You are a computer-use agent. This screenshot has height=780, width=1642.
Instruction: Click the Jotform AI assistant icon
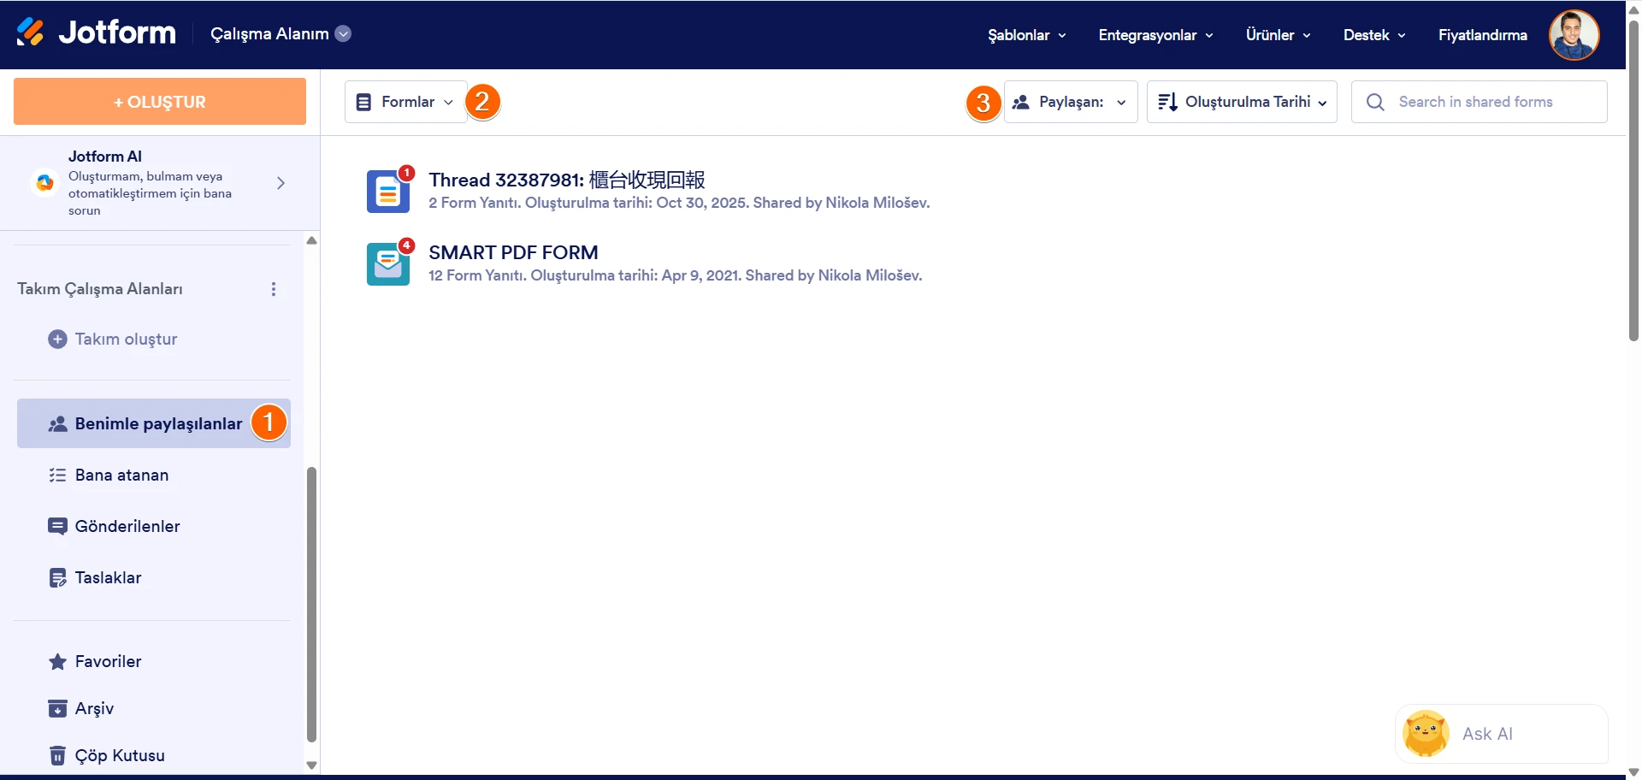(44, 182)
